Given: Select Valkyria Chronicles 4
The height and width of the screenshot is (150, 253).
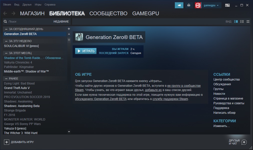Looking at the screenshot, I should pyautogui.click(x=35, y=62).
